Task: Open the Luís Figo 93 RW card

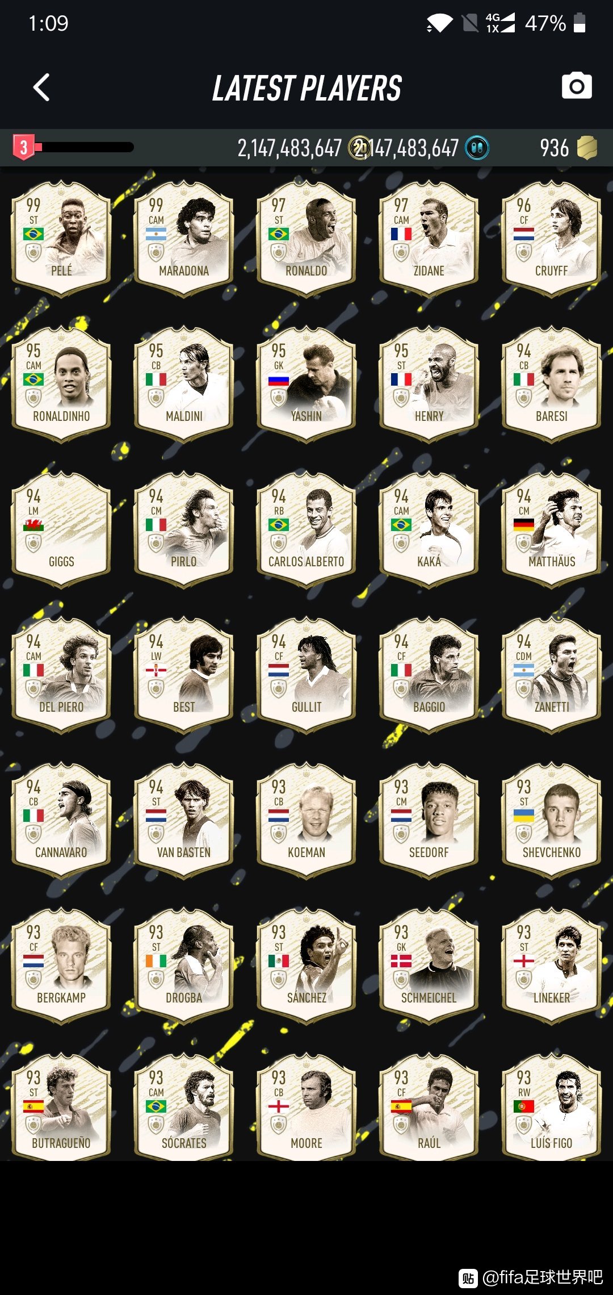Action: coord(552,1107)
